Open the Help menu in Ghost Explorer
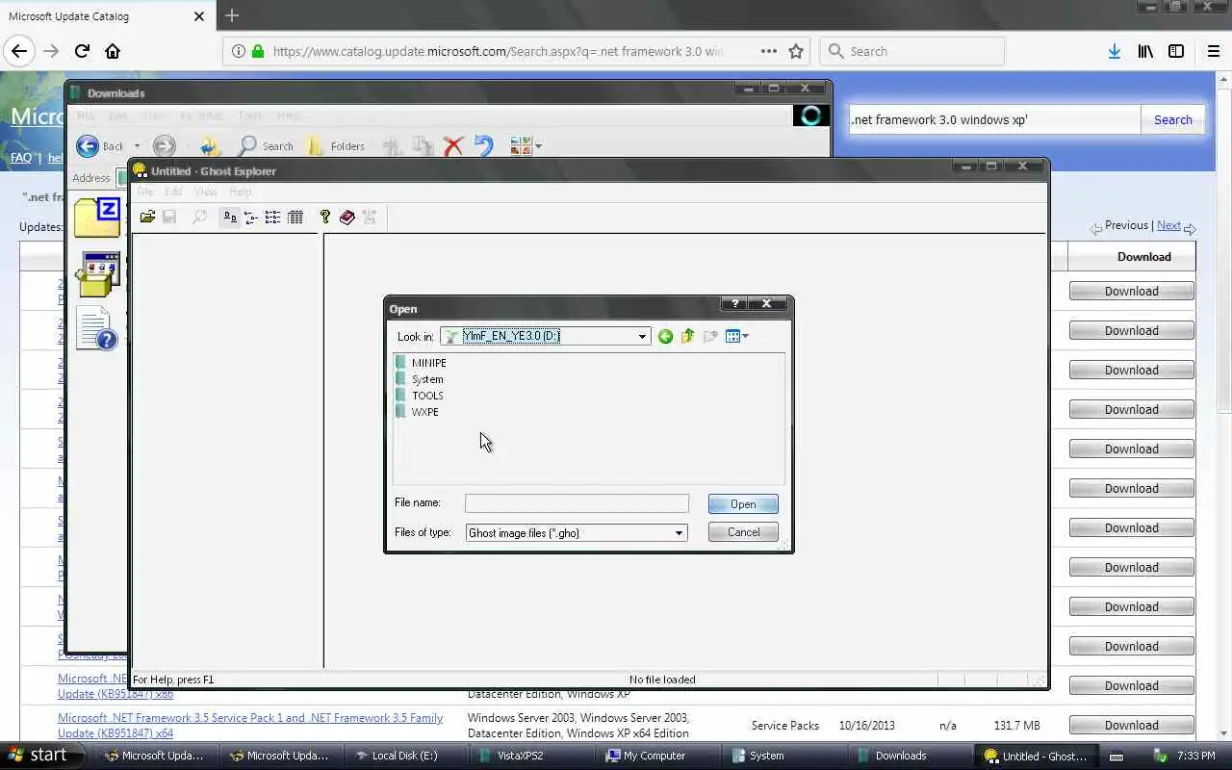This screenshot has height=770, width=1232. click(x=240, y=192)
